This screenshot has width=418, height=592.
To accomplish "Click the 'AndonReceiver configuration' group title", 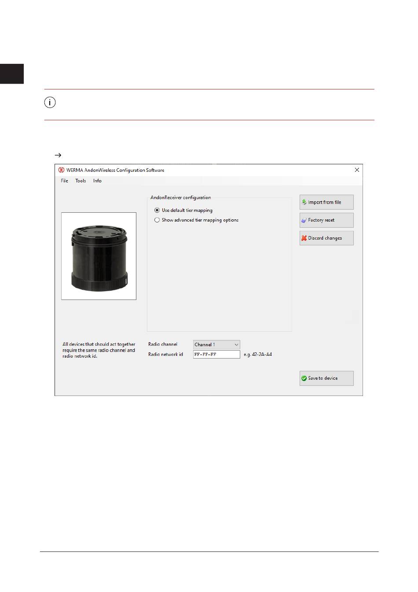I will pyautogui.click(x=181, y=198).
